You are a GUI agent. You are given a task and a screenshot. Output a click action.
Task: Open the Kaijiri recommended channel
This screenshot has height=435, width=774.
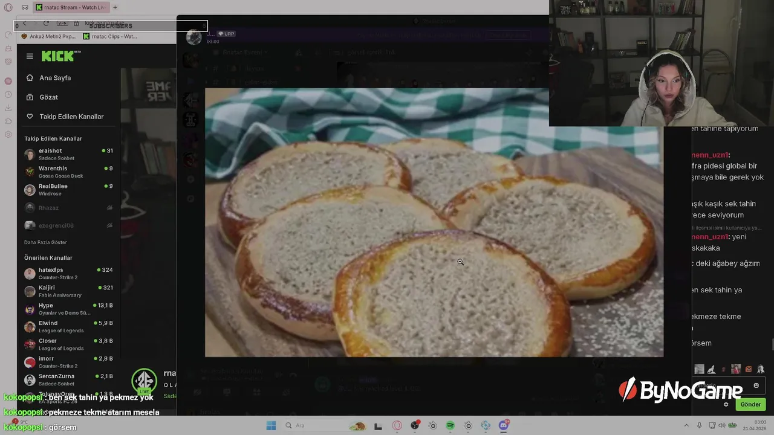pos(68,291)
